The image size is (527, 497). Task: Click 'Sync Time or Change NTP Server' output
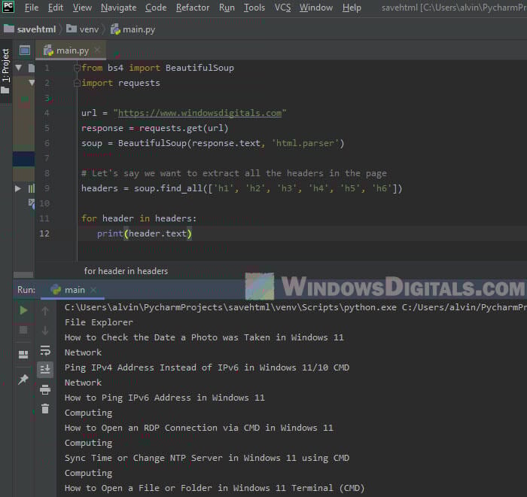(207, 458)
